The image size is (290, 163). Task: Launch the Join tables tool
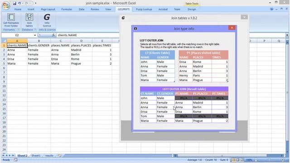29,20
